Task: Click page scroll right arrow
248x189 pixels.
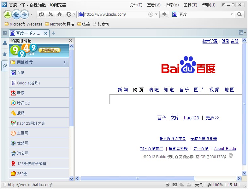Action: (x=239, y=178)
